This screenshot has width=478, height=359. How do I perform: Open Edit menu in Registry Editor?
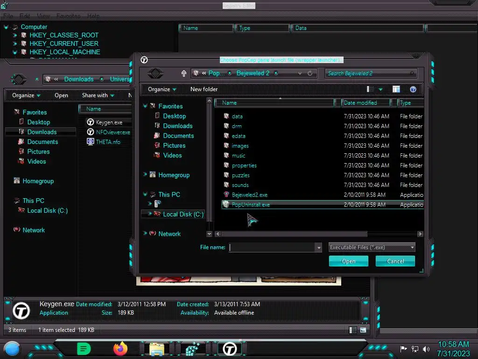click(25, 16)
